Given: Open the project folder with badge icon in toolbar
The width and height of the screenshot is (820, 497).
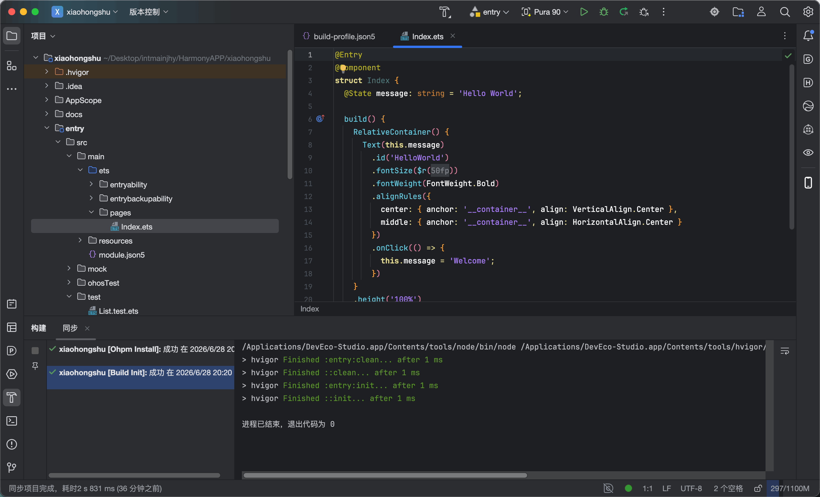Looking at the screenshot, I should pos(738,12).
